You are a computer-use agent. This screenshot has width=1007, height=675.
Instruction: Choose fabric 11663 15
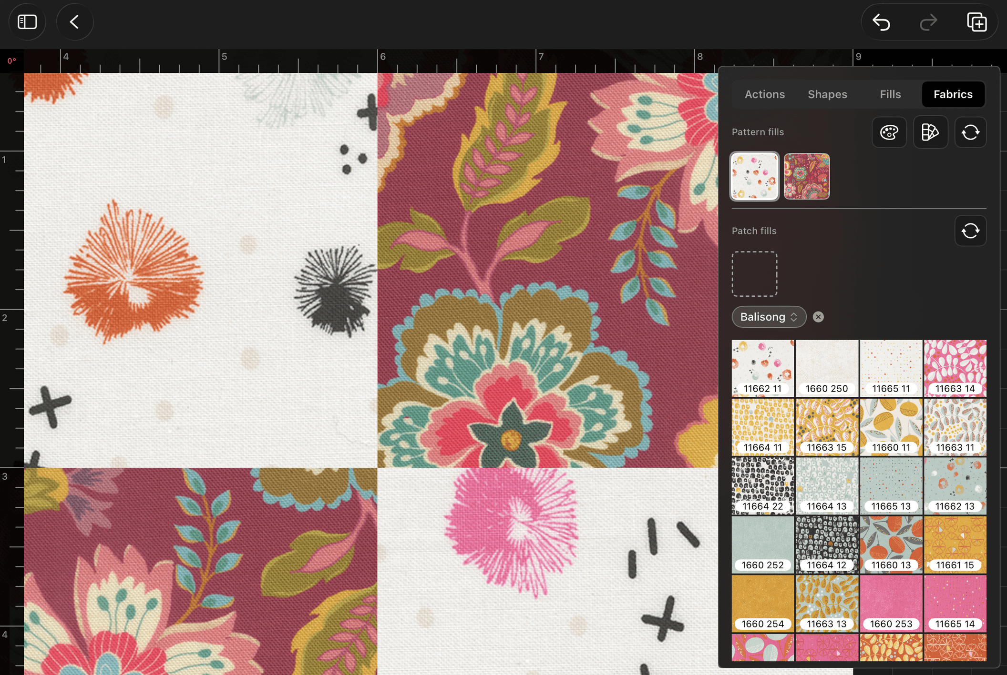pos(827,427)
